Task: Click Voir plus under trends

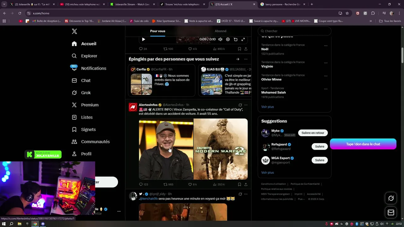Action: 268,107
